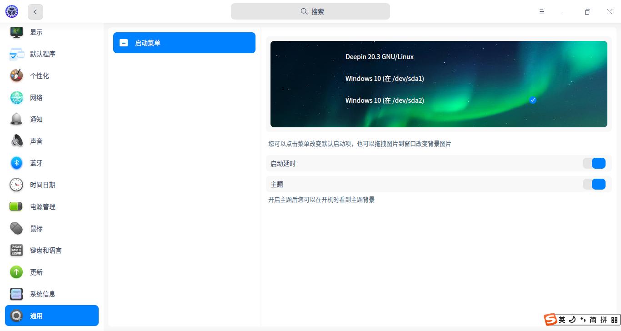Turn off the 主题 switch
Image resolution: width=621 pixels, height=331 pixels.
click(594, 184)
